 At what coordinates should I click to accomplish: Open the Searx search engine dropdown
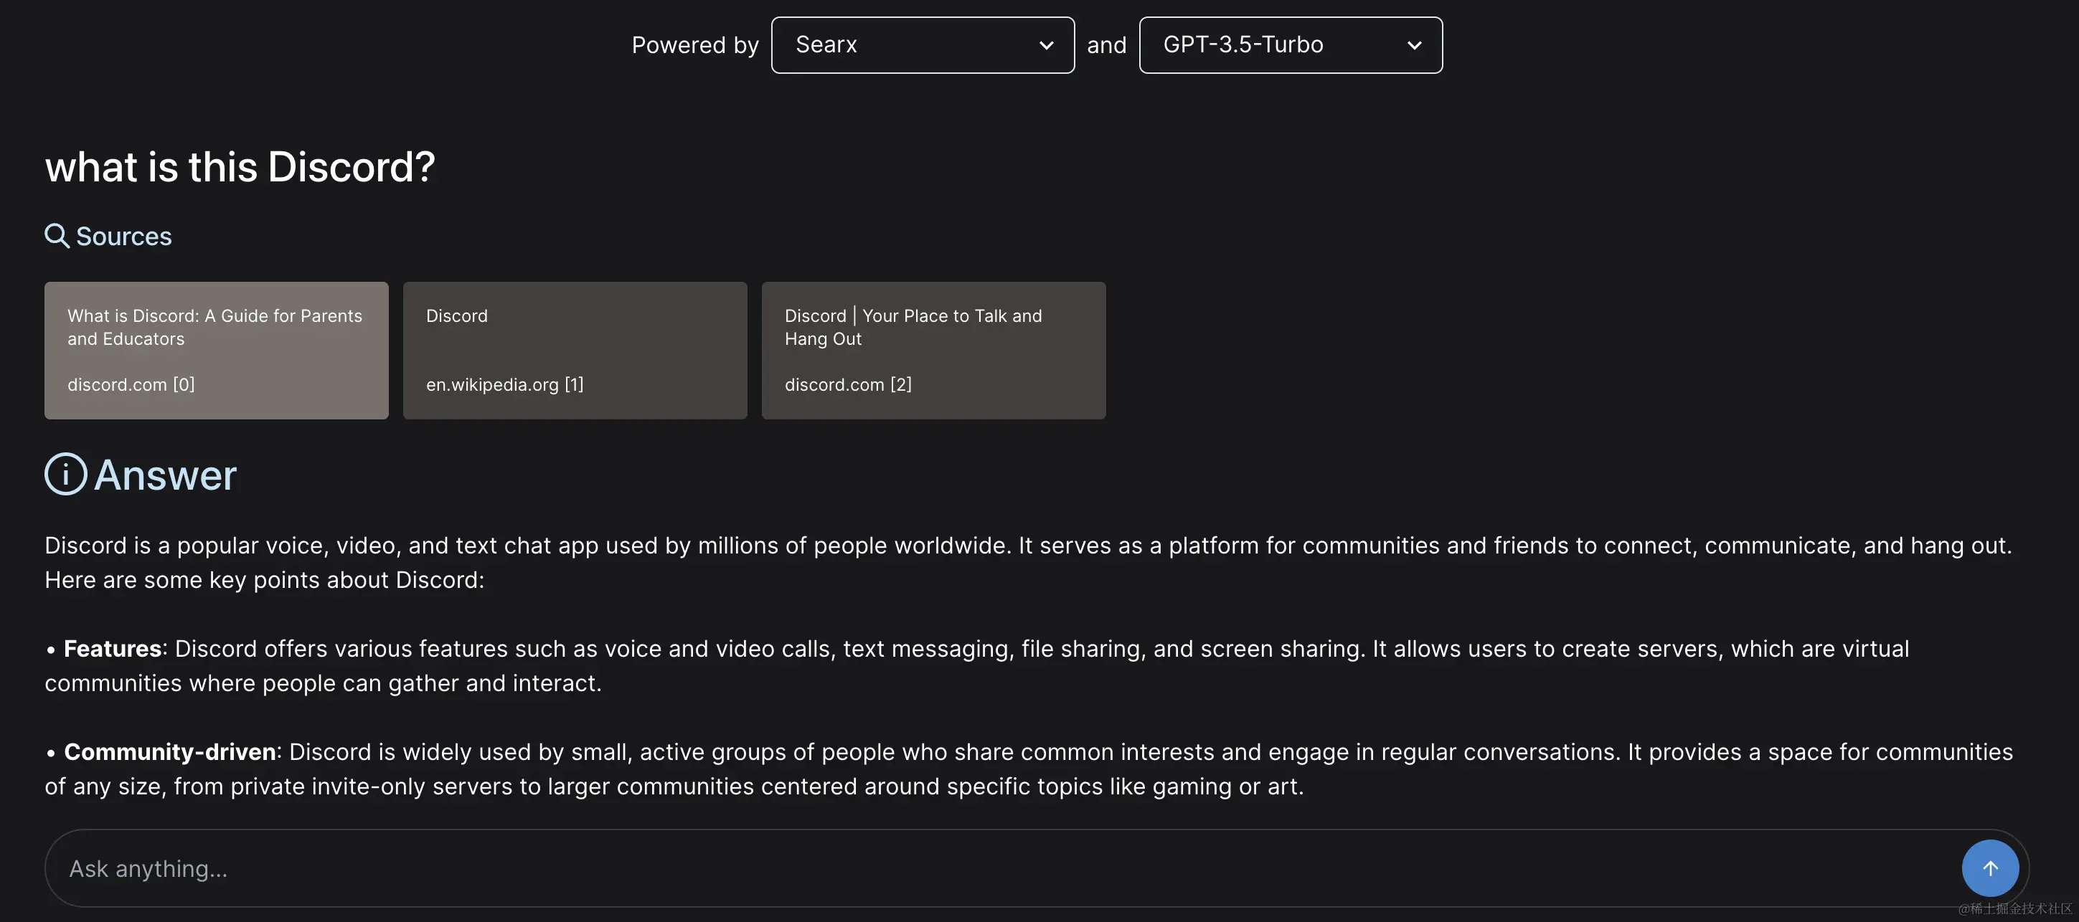coord(923,45)
